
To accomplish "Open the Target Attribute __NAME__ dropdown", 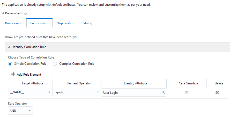I will (x=49, y=92).
